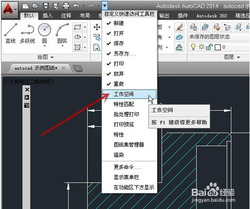Image resolution: width=250 pixels, height=209 pixels.
Task: Select the Copy tool icon
Action: click(97, 37)
